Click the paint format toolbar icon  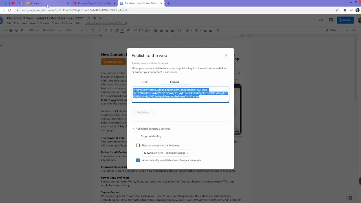[21, 30]
